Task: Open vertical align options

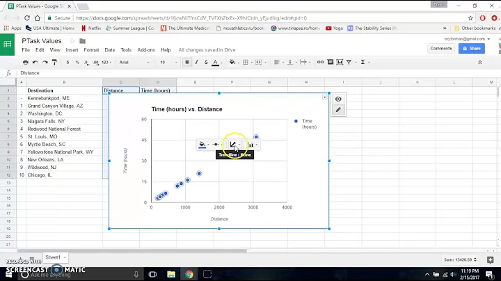Action: click(x=292, y=63)
